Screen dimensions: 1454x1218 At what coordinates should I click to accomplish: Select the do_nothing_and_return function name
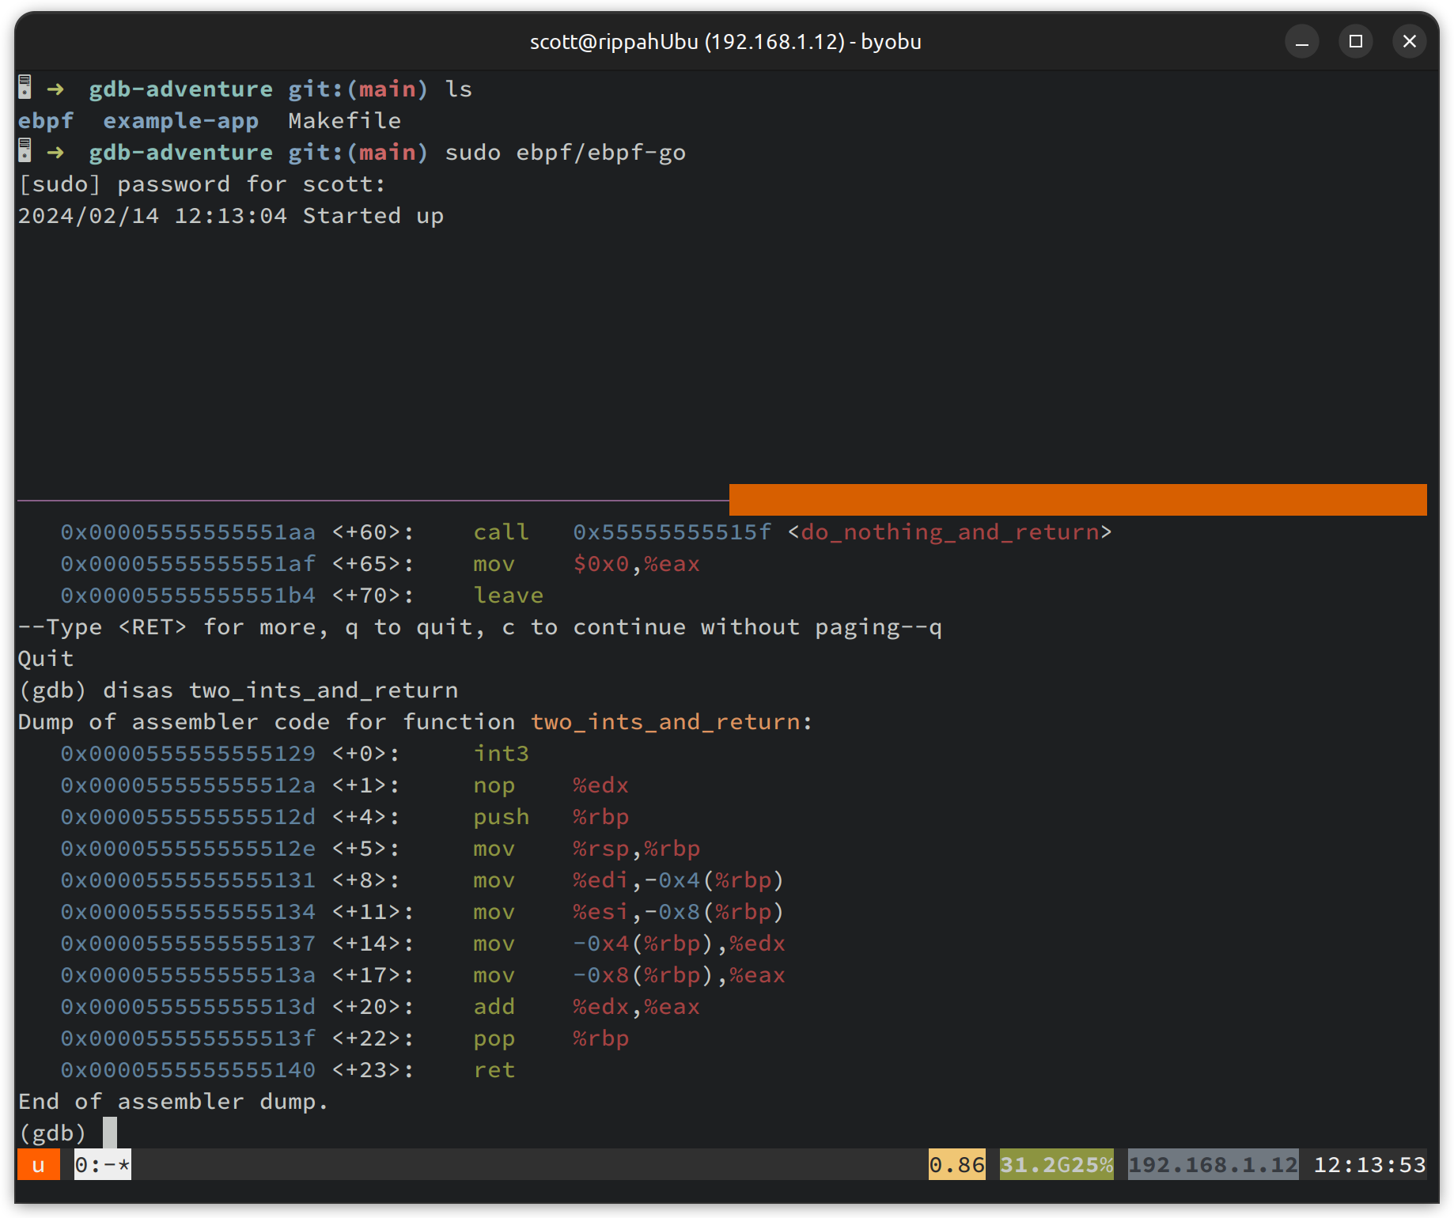click(x=949, y=531)
